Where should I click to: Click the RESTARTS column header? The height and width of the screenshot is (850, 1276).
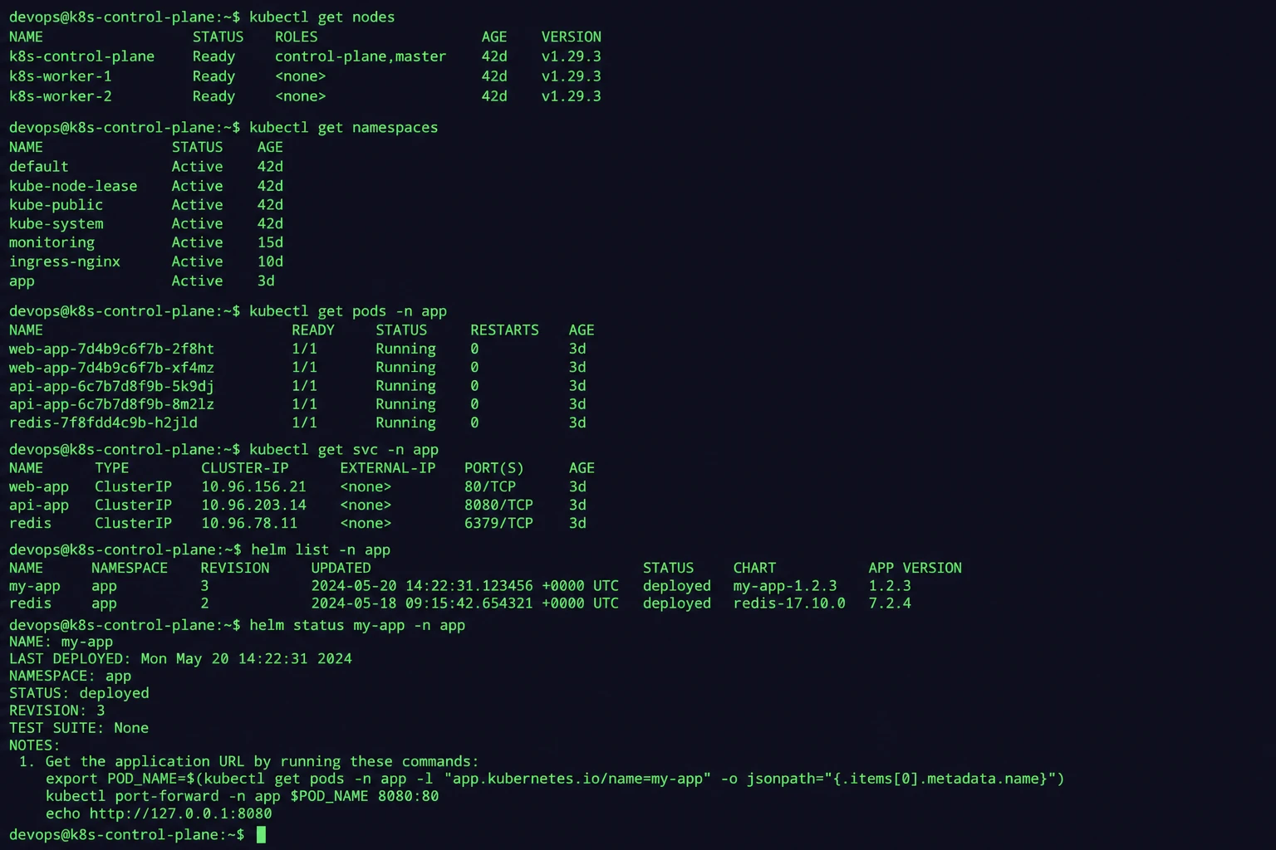pyautogui.click(x=504, y=330)
